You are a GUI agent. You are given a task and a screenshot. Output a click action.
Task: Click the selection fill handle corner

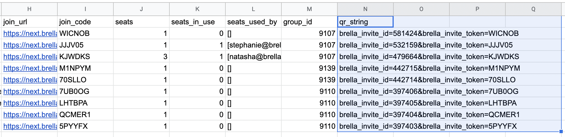click(561, 131)
